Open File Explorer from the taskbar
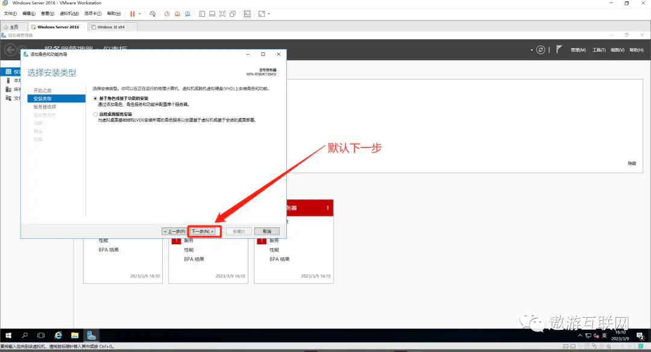The width and height of the screenshot is (651, 352). [75, 335]
